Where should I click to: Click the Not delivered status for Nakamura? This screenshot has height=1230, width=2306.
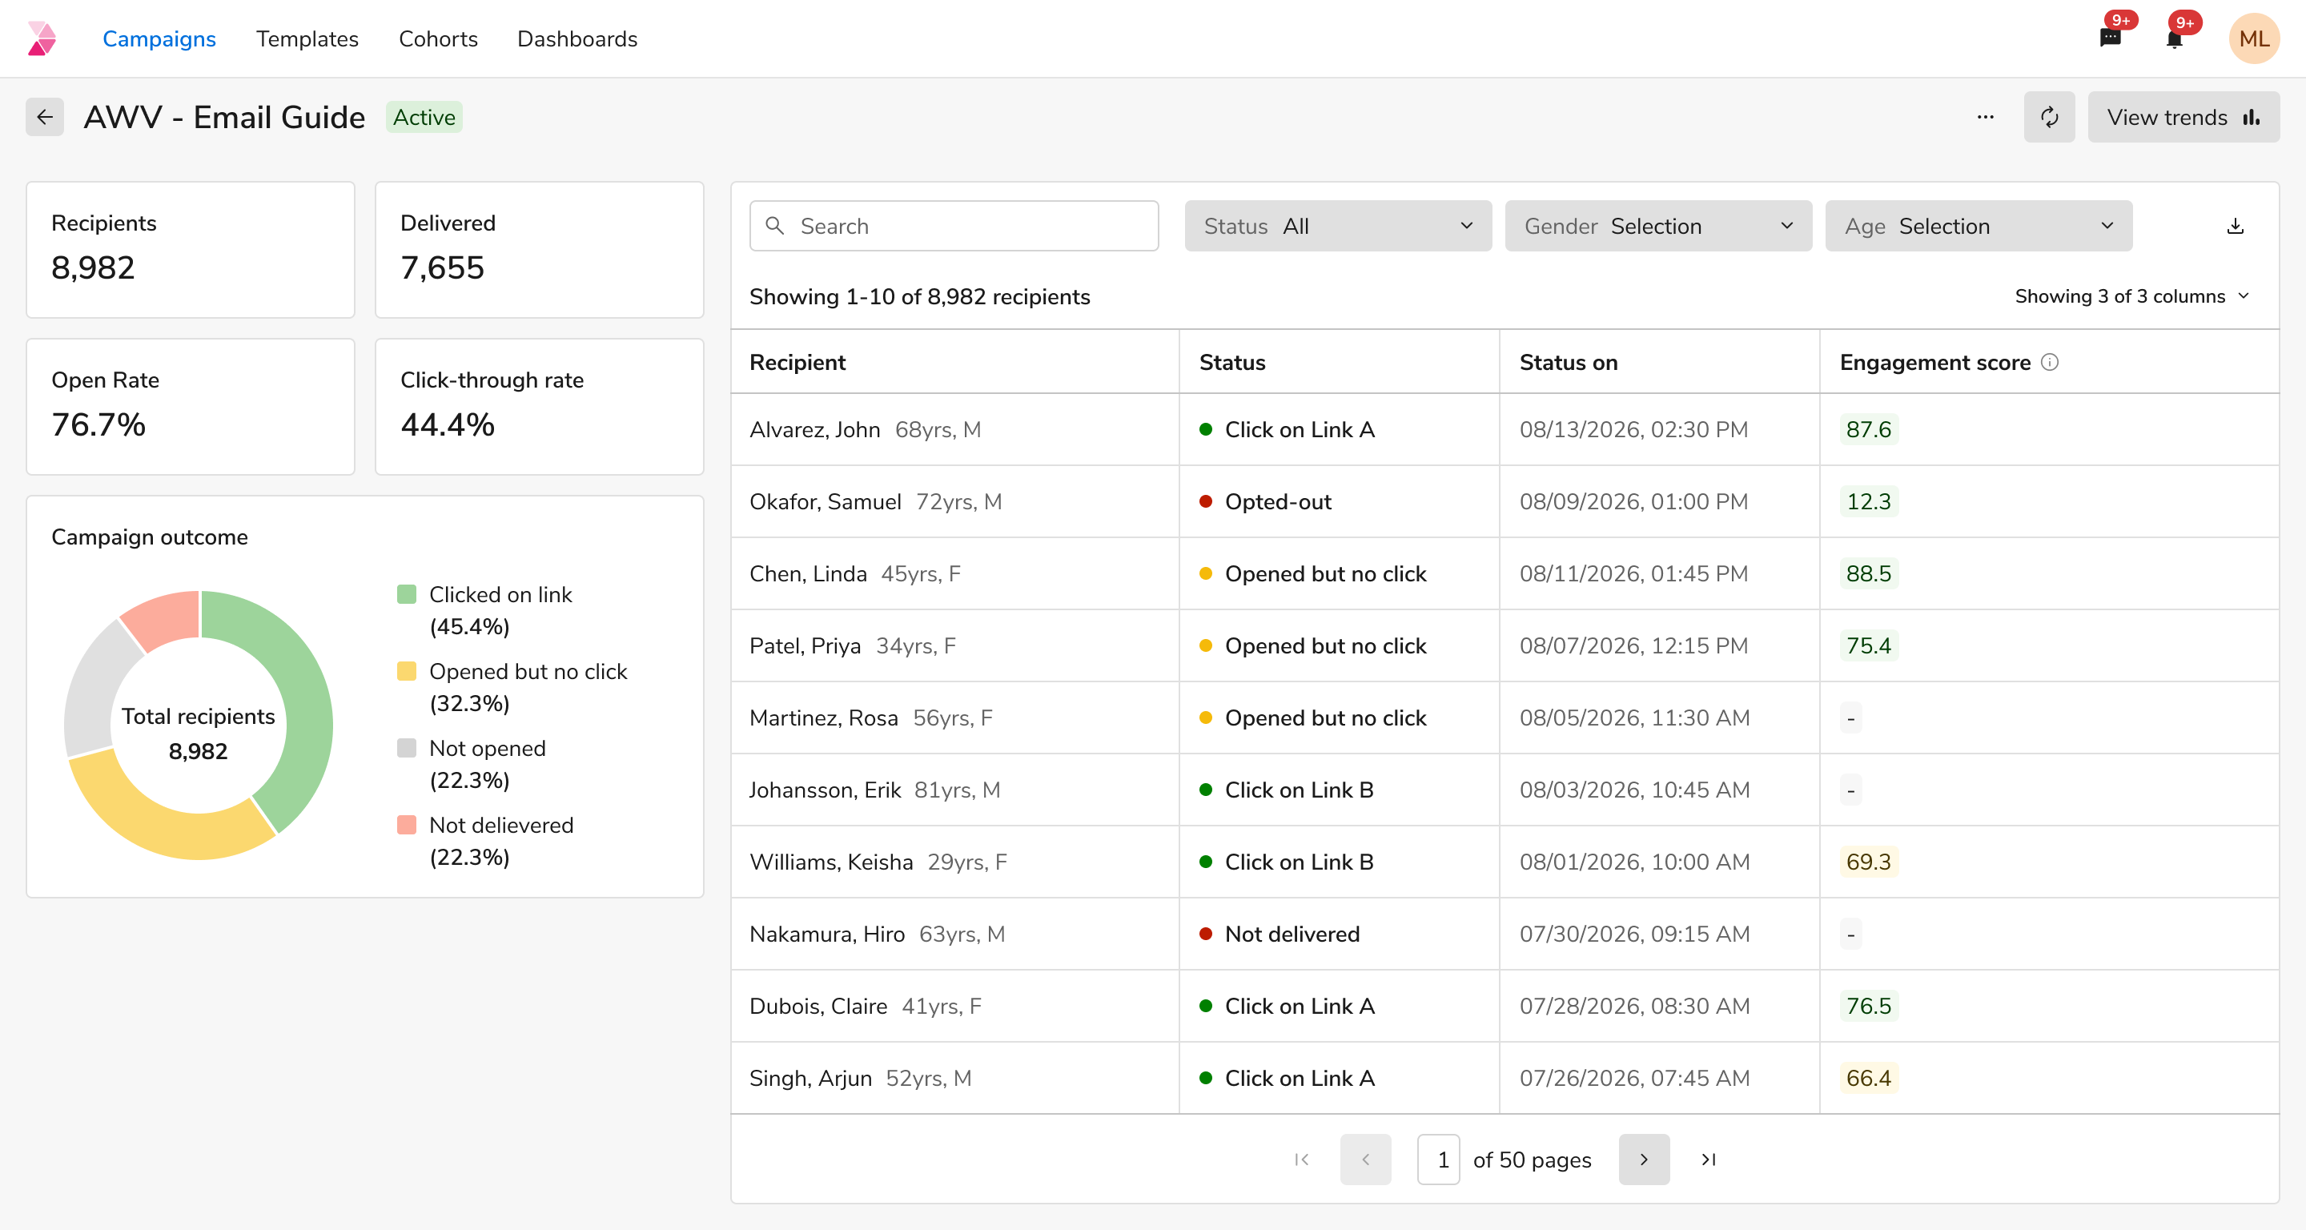pyautogui.click(x=1280, y=934)
